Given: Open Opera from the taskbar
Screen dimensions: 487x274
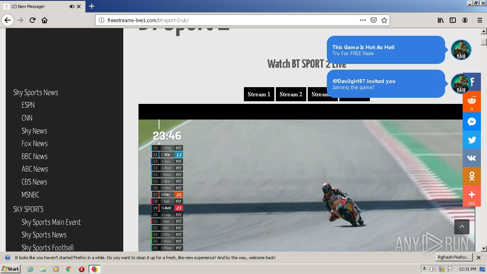Looking at the screenshot, I should (x=81, y=269).
